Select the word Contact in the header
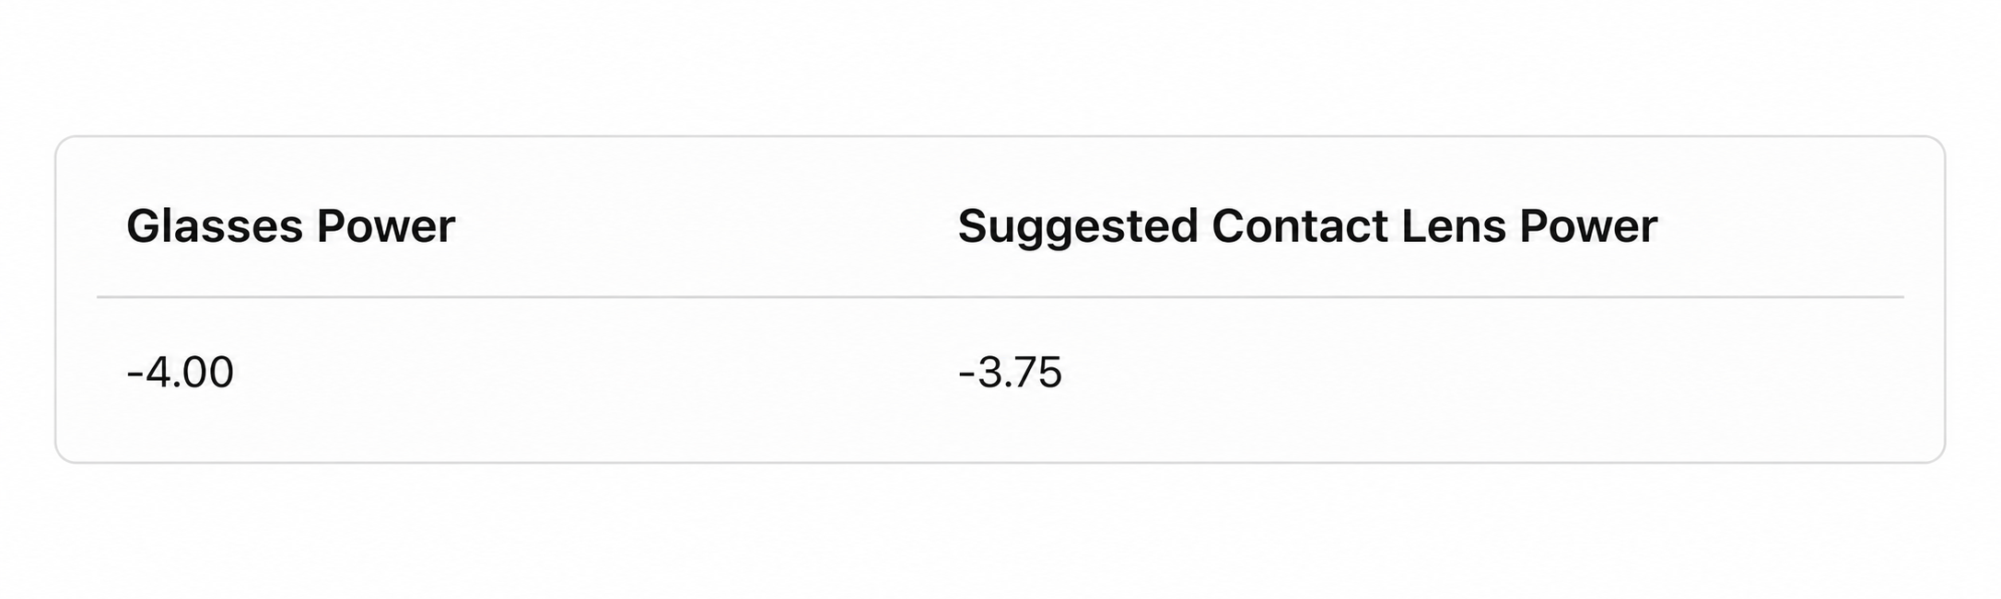This screenshot has height=599, width=2001. point(1300,226)
